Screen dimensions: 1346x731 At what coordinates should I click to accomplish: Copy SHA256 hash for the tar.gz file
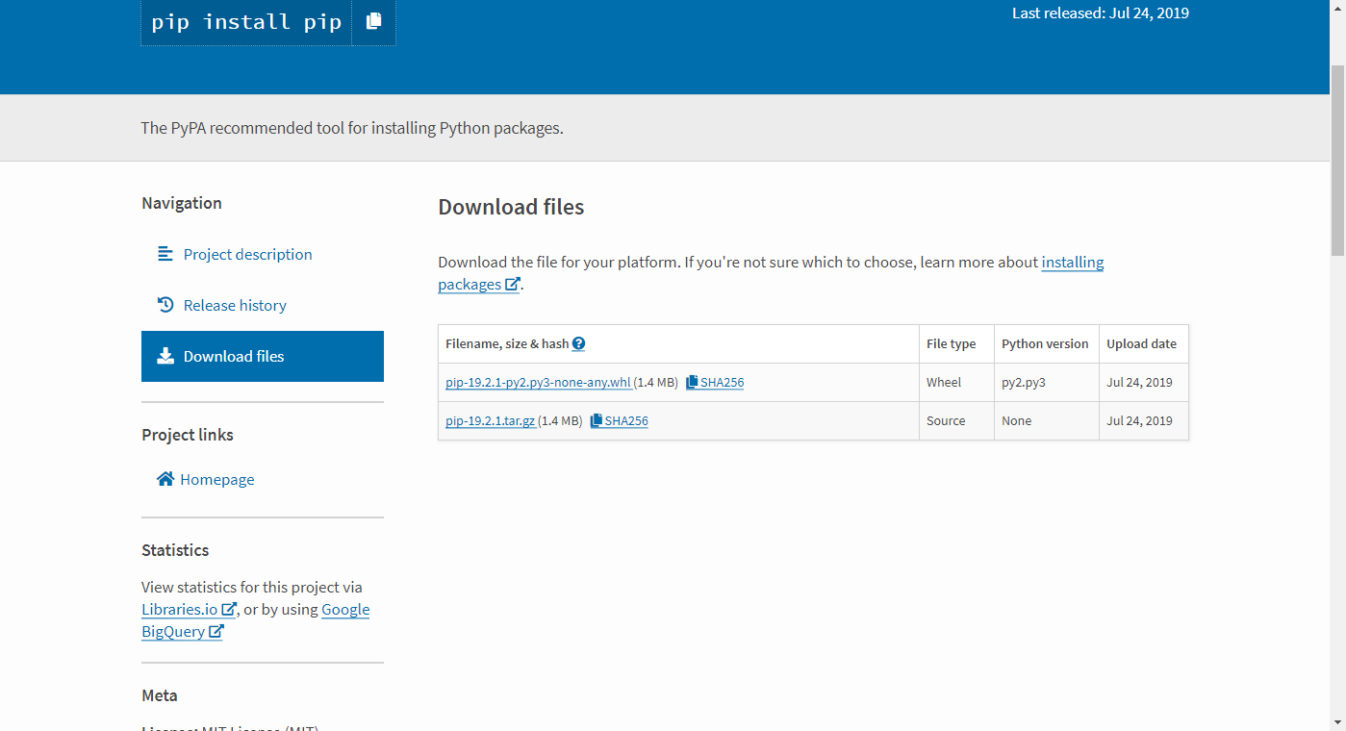click(x=619, y=420)
